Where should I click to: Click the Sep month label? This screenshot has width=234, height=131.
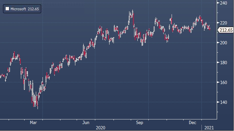(x=139, y=122)
